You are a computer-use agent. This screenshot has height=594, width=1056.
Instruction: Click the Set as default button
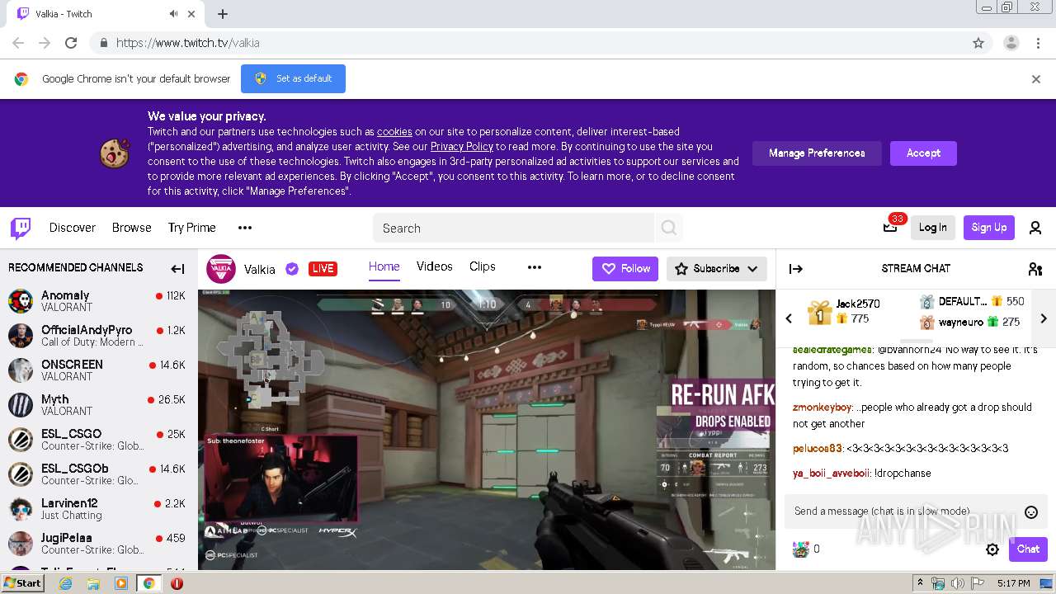click(293, 78)
